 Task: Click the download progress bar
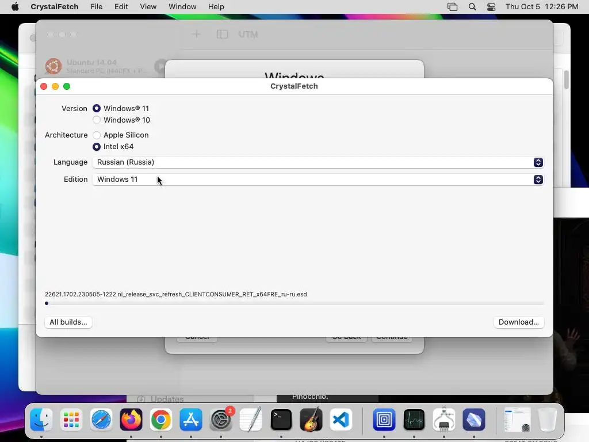pyautogui.click(x=294, y=303)
